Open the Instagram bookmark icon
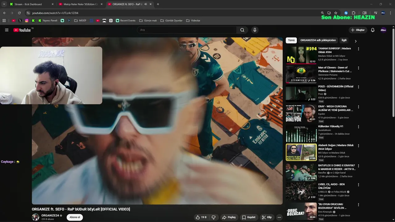Image resolution: width=395 pixels, height=222 pixels. 27,21
